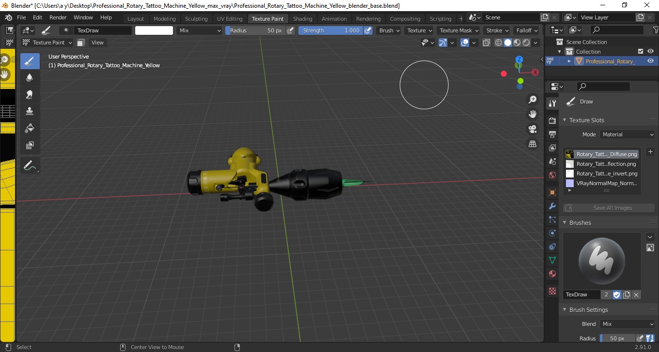Click the viewport zoom magnifier icon
This screenshot has height=352, width=659.
click(533, 100)
